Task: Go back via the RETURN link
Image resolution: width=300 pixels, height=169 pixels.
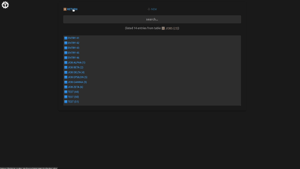Action: pyautogui.click(x=72, y=9)
